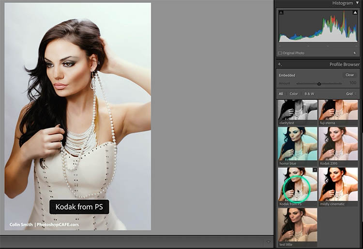Click favorite star on Kodak from PS
The image size is (363, 249).
[315, 170]
